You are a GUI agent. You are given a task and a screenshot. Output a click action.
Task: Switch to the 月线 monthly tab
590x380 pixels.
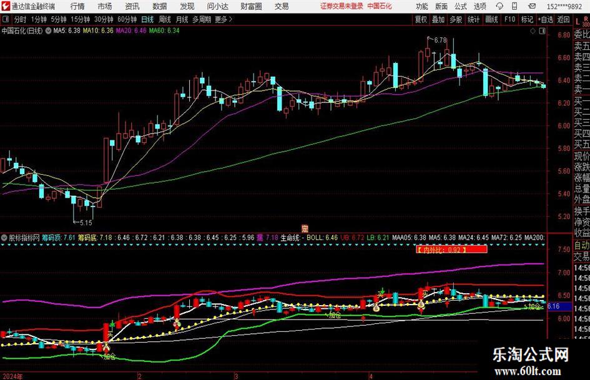pos(182,19)
